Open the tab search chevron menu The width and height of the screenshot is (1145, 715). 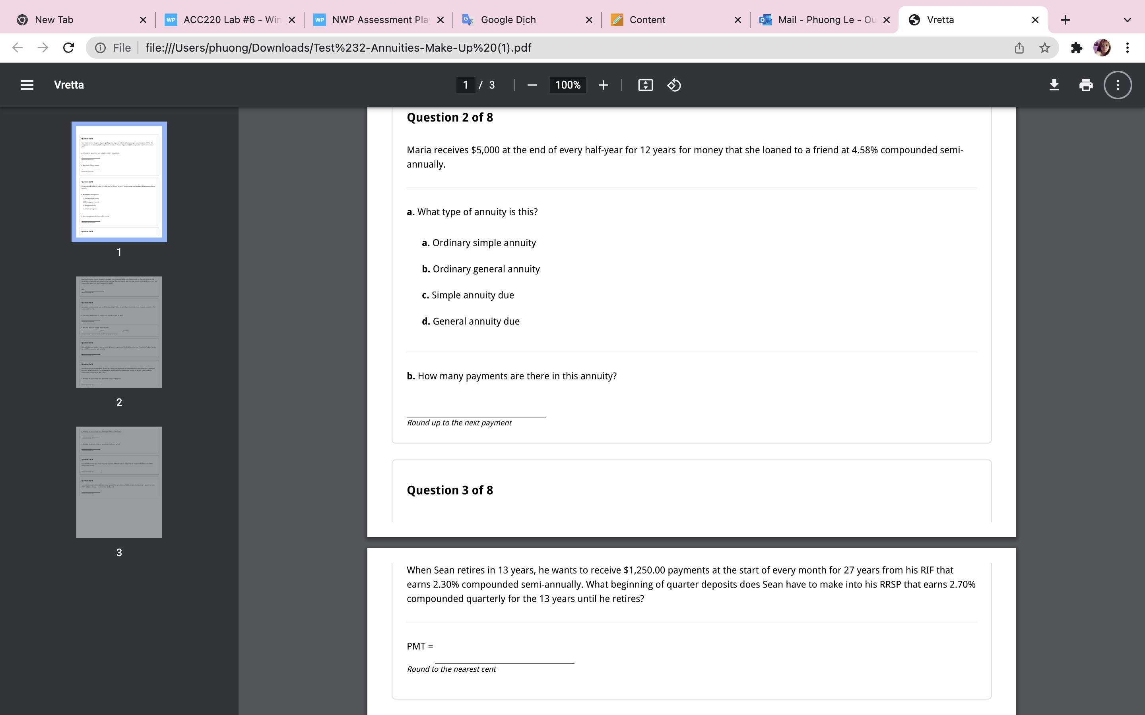pyautogui.click(x=1128, y=19)
